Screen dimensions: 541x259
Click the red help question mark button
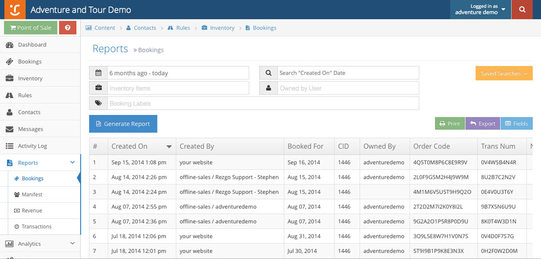pos(68,28)
